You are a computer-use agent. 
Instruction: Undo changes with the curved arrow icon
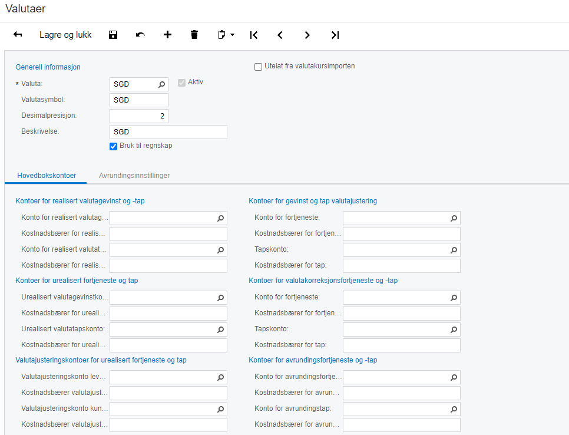click(x=140, y=35)
